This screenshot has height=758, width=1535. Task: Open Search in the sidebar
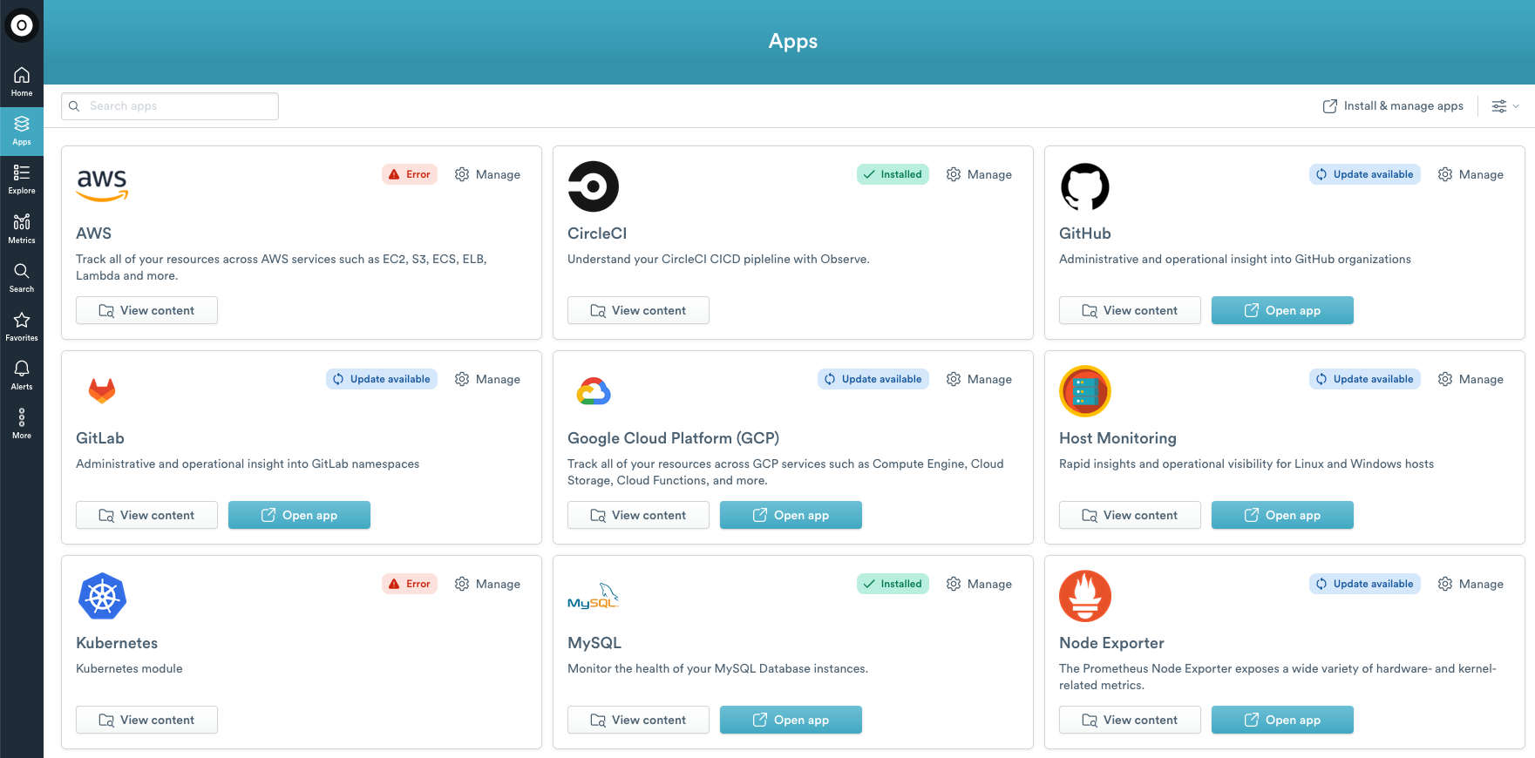[x=22, y=278]
